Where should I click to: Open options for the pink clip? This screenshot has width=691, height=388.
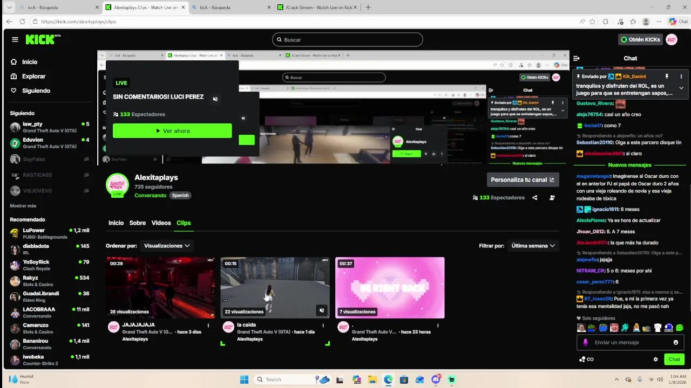click(x=438, y=325)
